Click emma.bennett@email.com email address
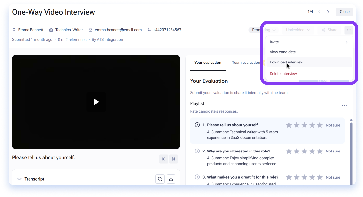Viewport: 363px width, 197px height. point(118,30)
